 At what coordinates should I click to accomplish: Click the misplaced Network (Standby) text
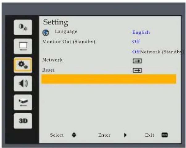tap(162, 52)
